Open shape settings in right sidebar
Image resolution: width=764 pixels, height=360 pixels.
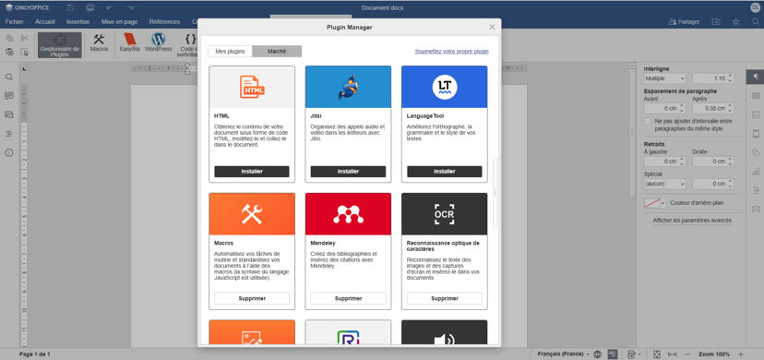tap(756, 153)
